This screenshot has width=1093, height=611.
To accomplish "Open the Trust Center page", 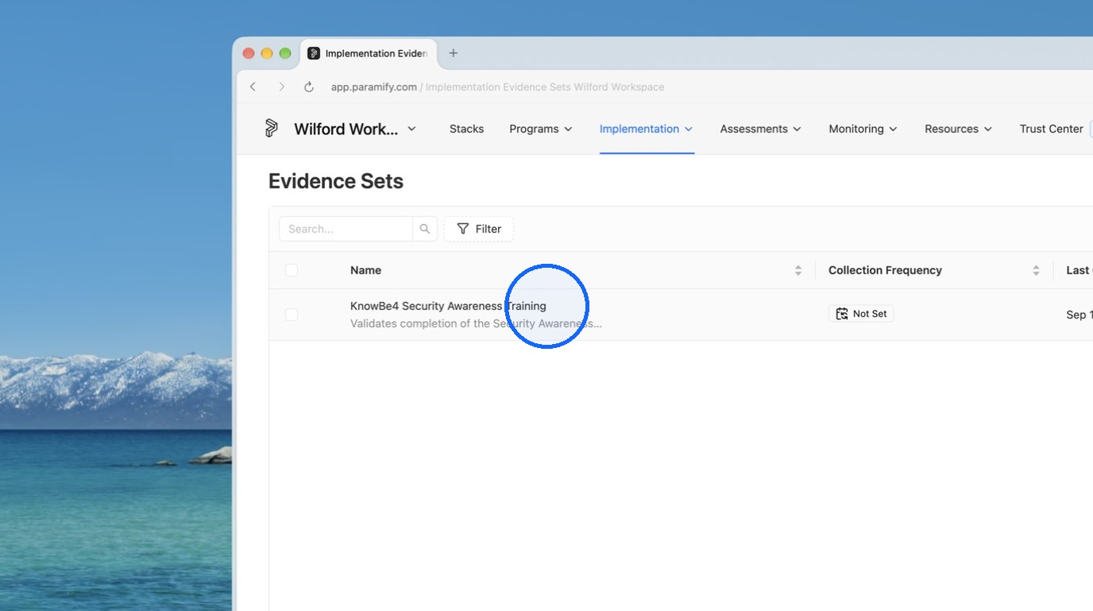I will click(x=1051, y=129).
